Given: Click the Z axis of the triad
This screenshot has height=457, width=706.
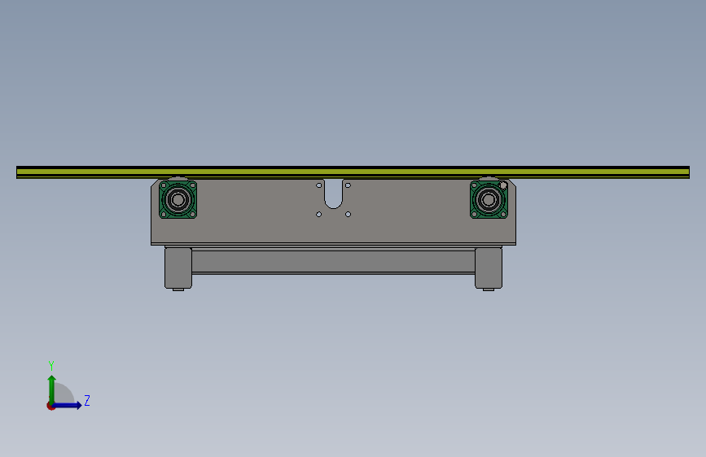Looking at the screenshot, I should coord(68,405).
